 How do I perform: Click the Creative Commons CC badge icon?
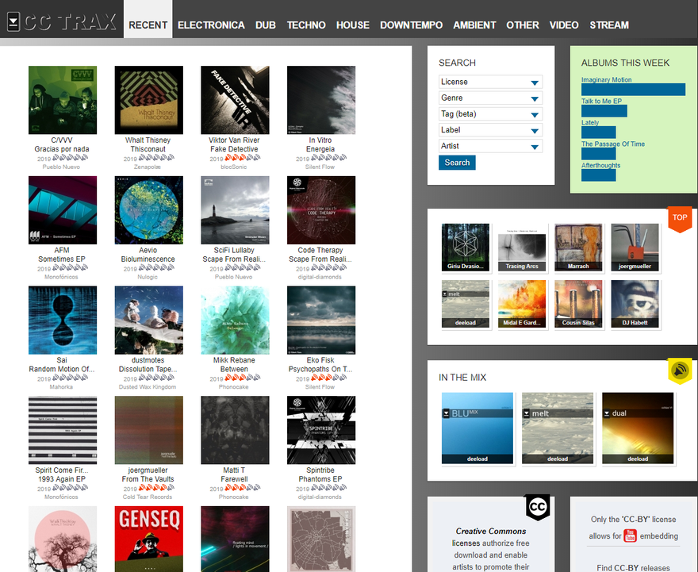click(x=537, y=507)
